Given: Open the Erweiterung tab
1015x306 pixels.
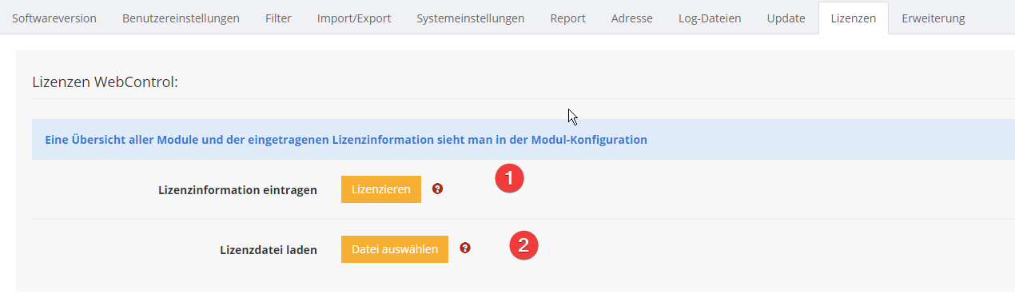Looking at the screenshot, I should (933, 18).
